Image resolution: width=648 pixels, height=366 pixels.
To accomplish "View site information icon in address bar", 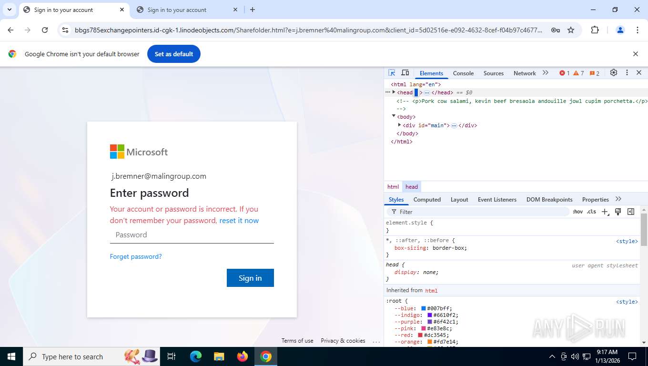I will (x=66, y=30).
